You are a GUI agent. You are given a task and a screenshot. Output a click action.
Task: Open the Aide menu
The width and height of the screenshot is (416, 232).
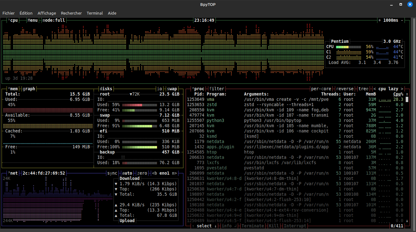tap(112, 13)
